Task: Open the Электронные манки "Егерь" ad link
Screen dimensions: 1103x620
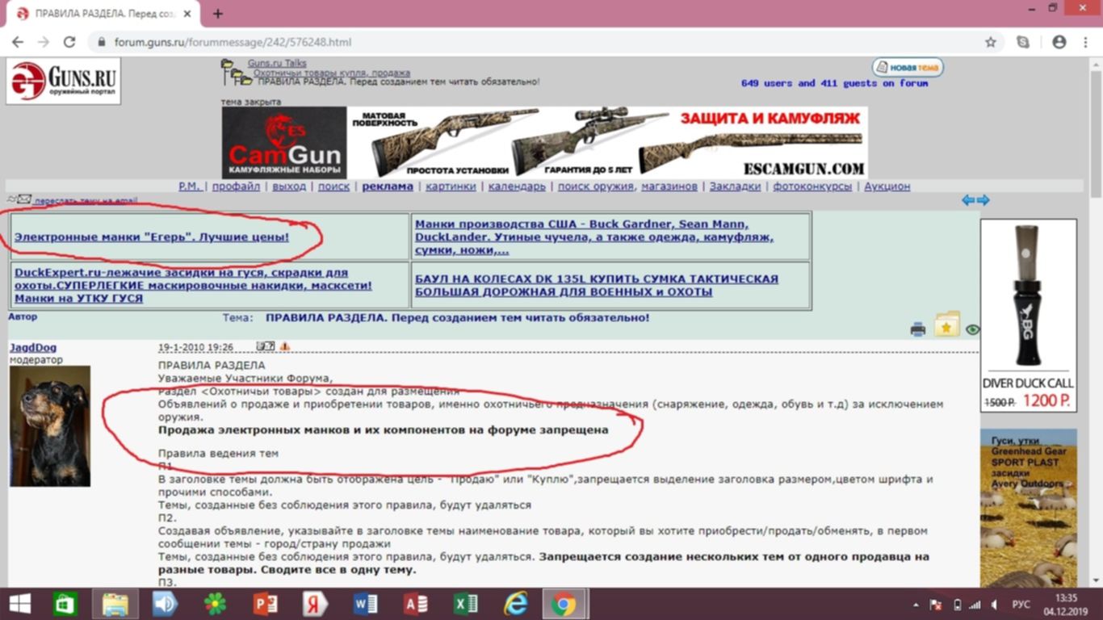Action: click(x=151, y=237)
